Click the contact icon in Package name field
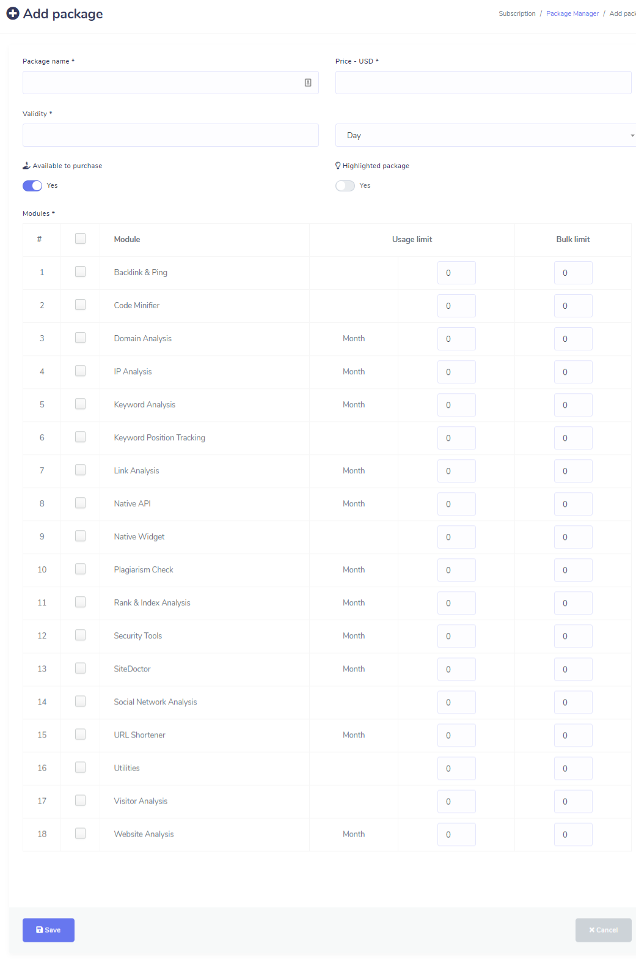 coord(308,83)
